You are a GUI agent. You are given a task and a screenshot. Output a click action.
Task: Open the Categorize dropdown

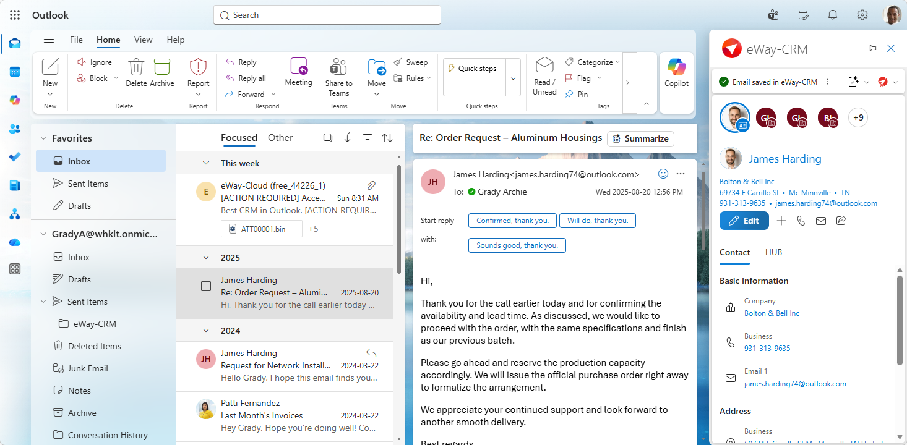tap(592, 62)
